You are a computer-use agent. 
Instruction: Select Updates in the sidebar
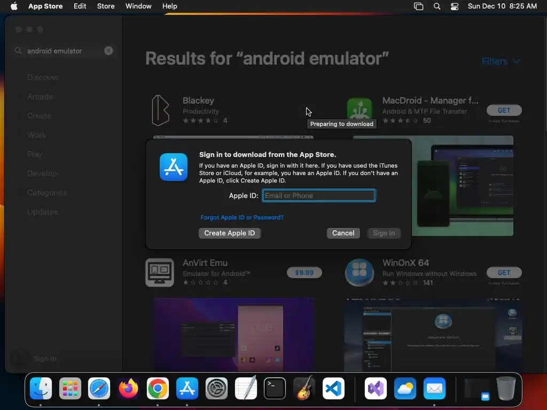pos(43,211)
